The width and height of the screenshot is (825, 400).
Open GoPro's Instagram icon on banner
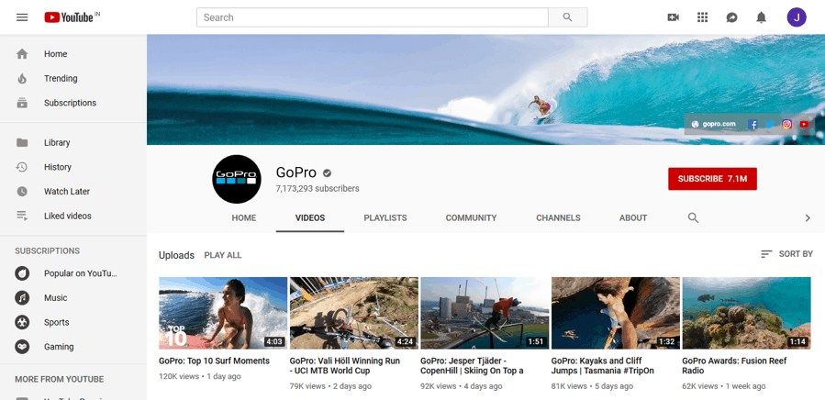click(786, 124)
